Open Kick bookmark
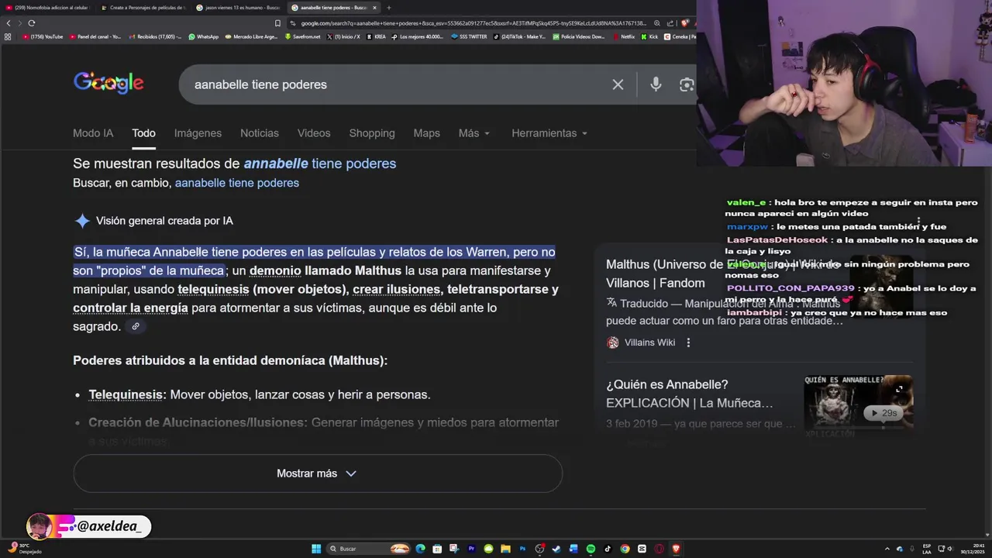The image size is (992, 558). [649, 36]
